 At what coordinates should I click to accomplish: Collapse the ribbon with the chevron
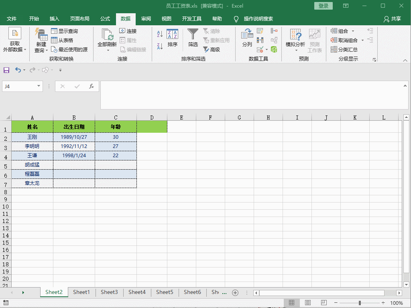pyautogui.click(x=405, y=60)
